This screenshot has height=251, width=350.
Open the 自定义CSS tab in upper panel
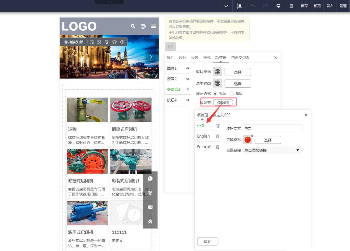coord(240,58)
